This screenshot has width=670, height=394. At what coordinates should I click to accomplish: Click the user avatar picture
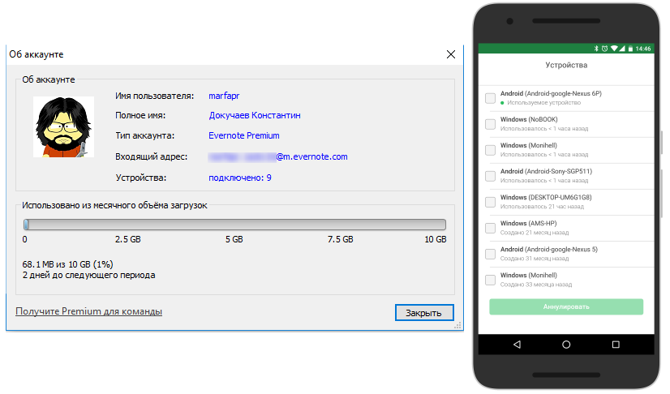[63, 126]
